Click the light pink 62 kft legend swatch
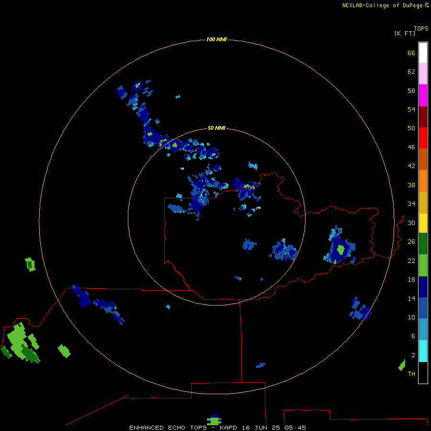431x431 pixels. 423,74
